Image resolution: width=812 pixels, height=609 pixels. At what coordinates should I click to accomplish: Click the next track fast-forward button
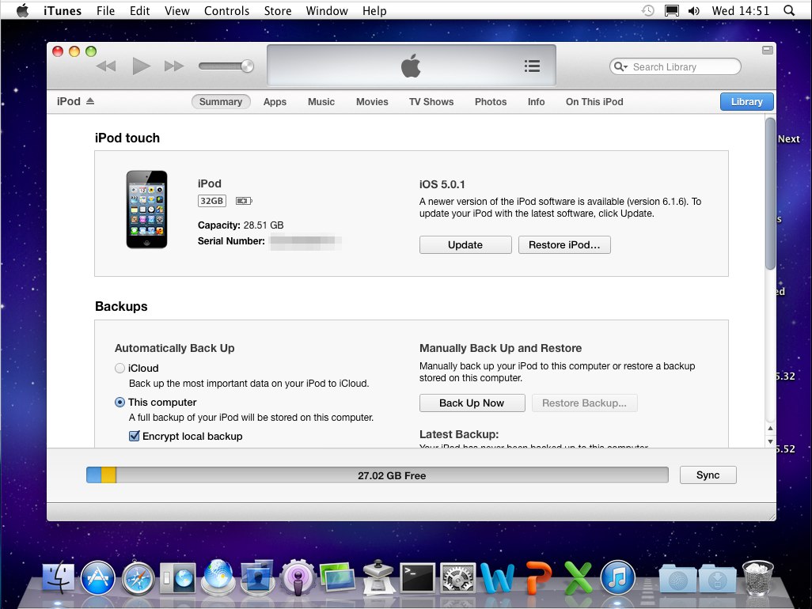174,66
